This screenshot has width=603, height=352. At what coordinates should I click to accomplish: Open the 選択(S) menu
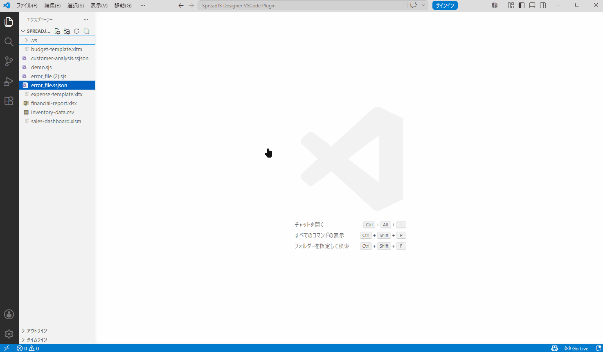click(x=76, y=5)
